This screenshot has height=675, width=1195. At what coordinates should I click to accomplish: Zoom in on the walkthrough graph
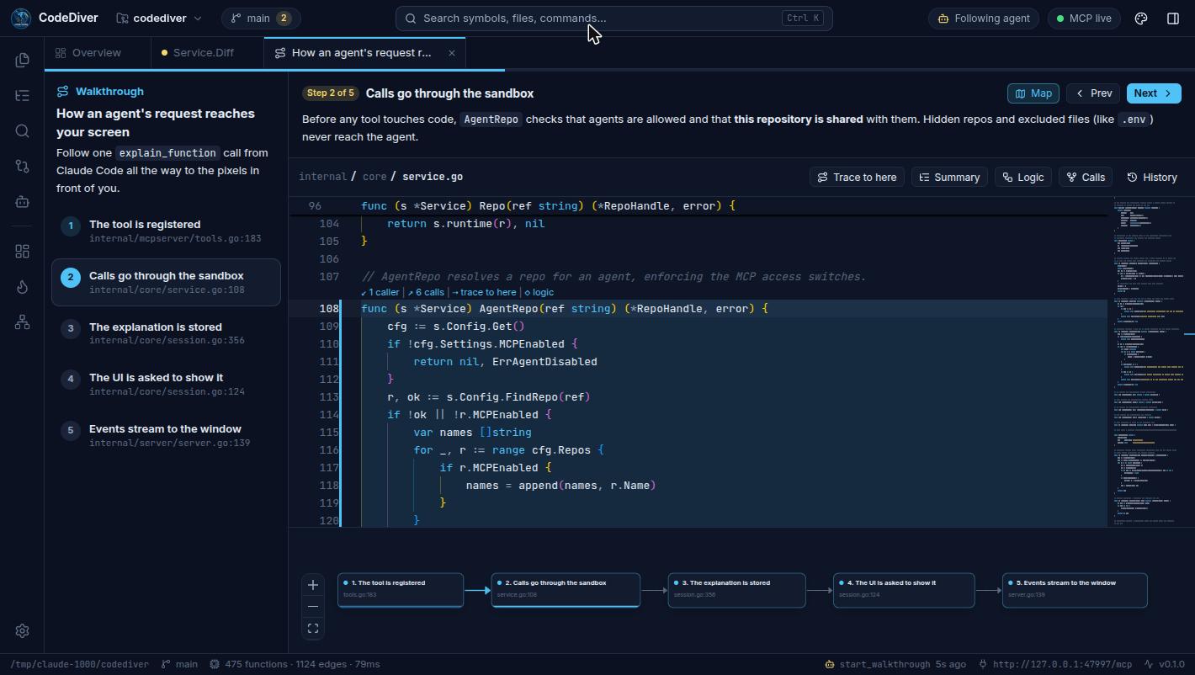[313, 585]
